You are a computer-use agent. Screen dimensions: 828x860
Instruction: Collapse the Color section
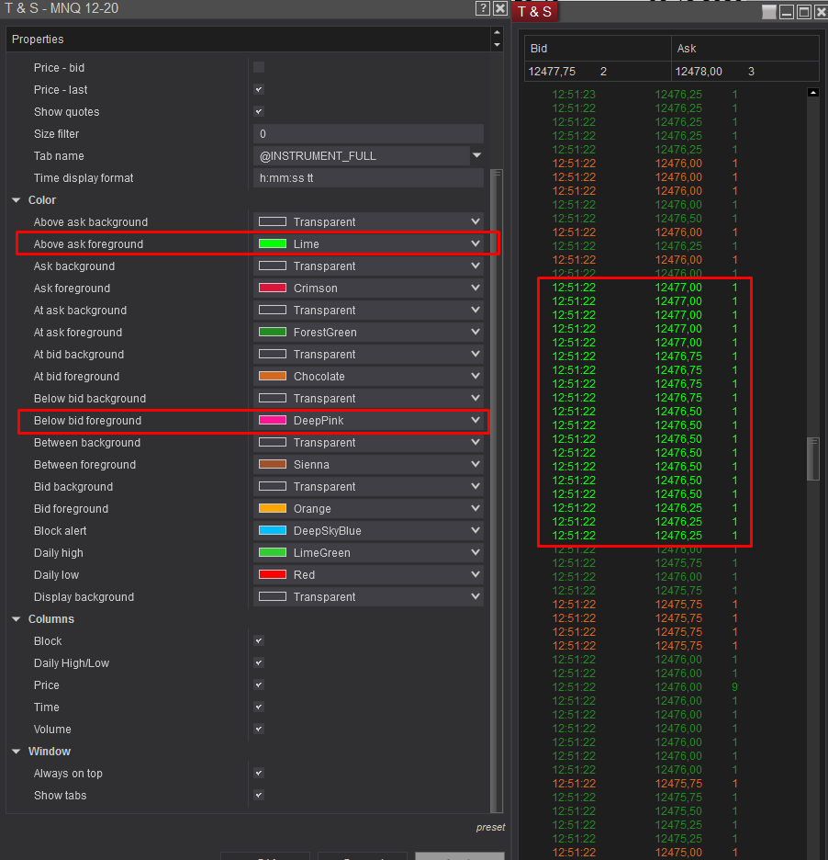click(x=17, y=200)
